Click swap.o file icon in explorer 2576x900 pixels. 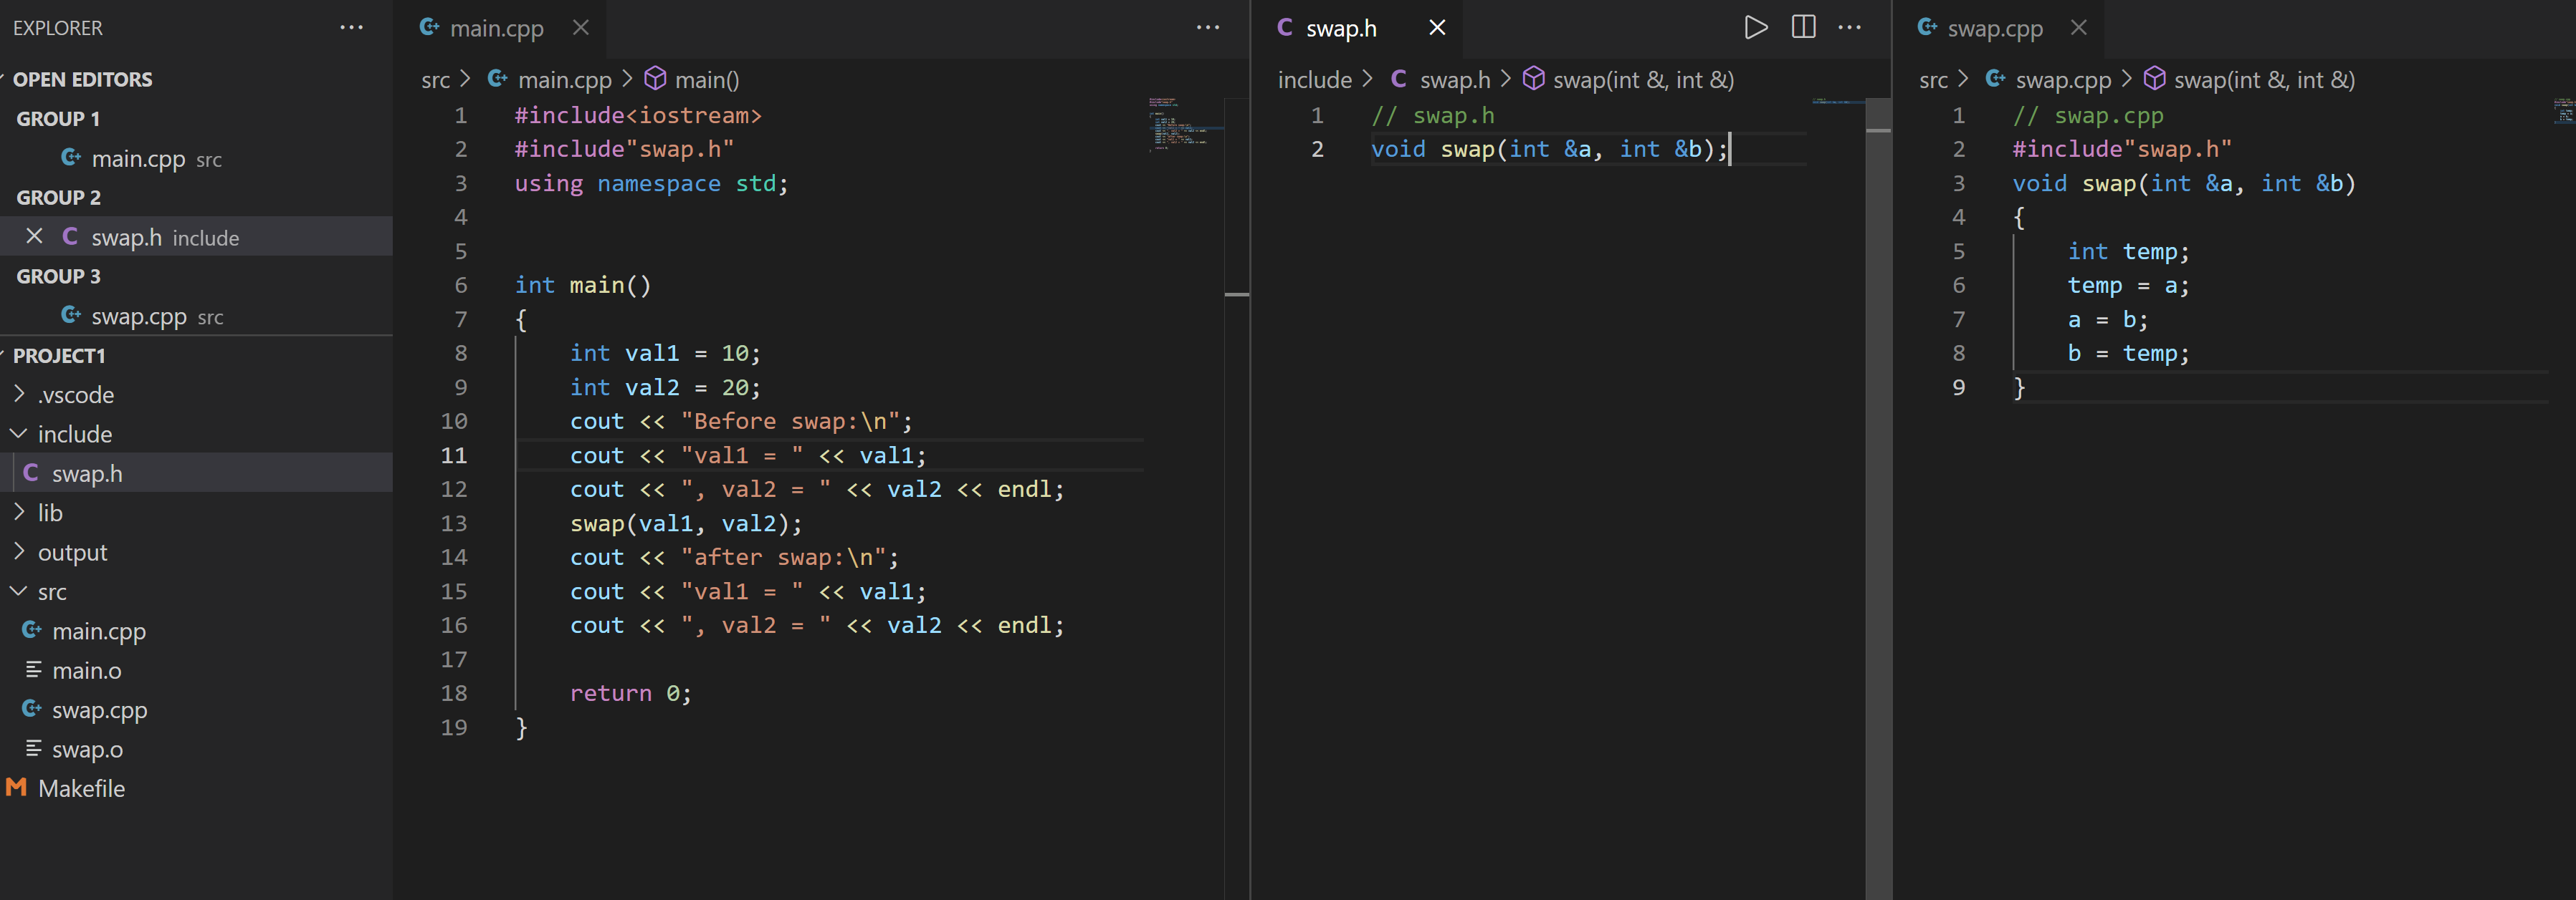[x=33, y=748]
